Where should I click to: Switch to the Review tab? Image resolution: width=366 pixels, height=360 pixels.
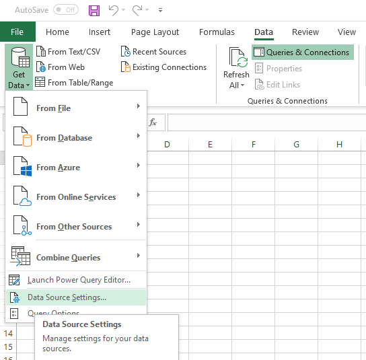[x=305, y=32]
